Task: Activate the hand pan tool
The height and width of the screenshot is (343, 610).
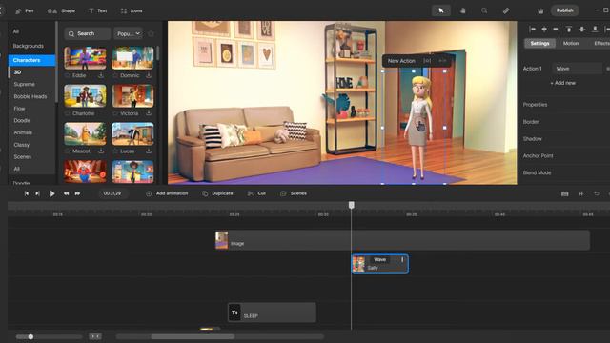Action: coord(463,10)
